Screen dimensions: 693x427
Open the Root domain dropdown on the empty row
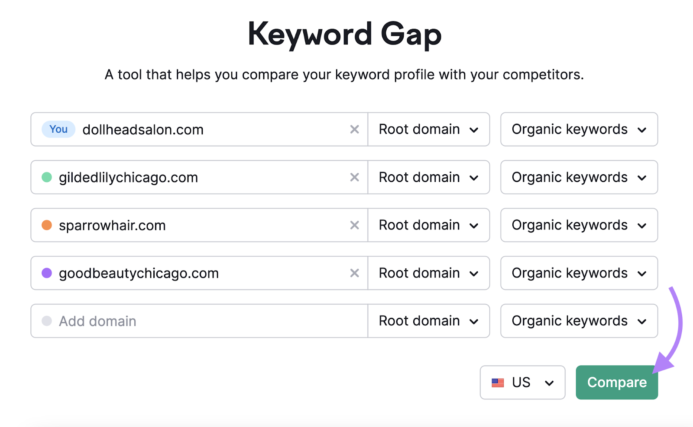(x=428, y=321)
